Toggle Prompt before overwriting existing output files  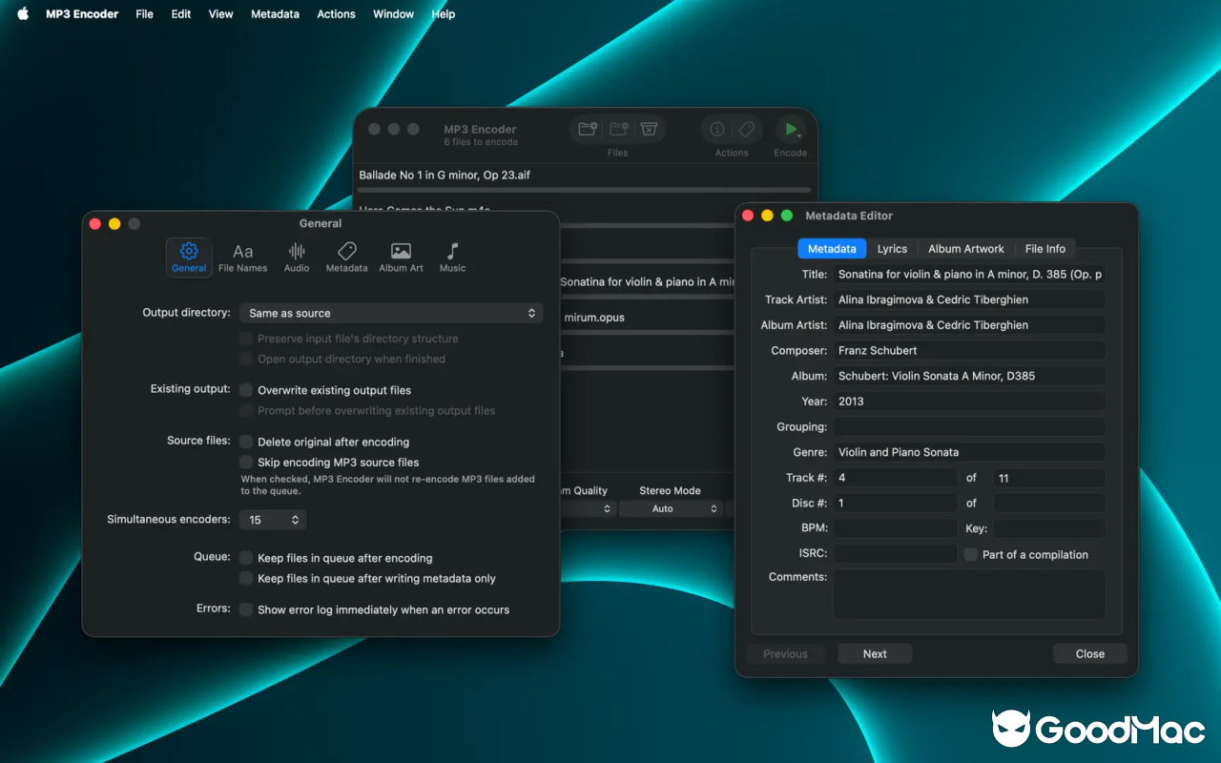tap(247, 410)
